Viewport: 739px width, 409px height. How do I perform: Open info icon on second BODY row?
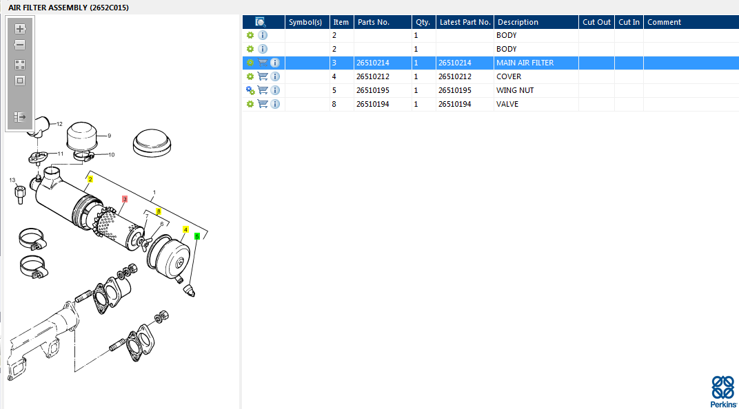263,49
